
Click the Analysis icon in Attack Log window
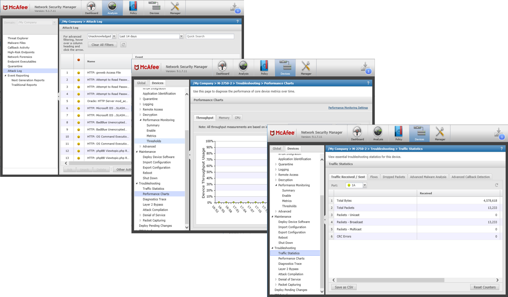[x=112, y=8]
